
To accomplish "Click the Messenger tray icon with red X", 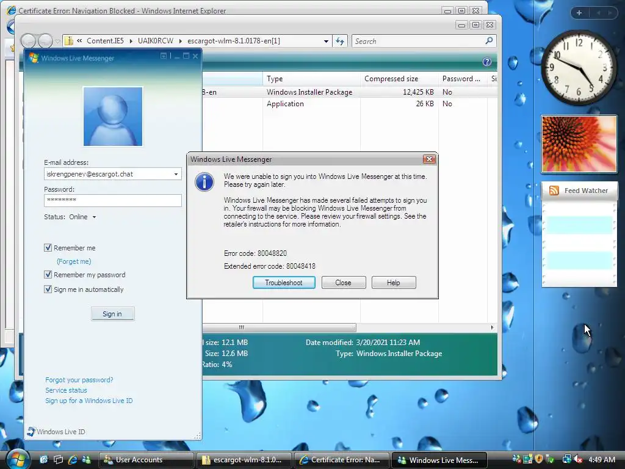I will [x=516, y=459].
